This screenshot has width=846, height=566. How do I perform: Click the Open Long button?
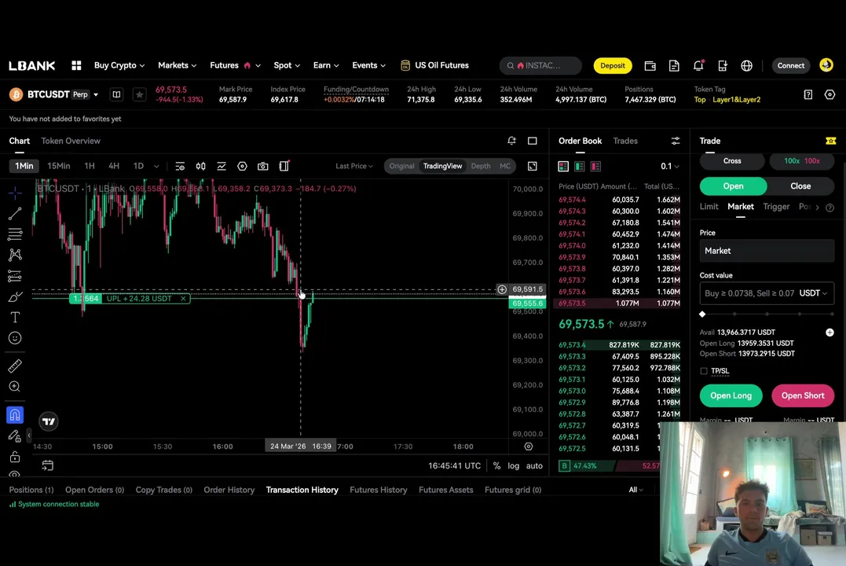point(731,396)
